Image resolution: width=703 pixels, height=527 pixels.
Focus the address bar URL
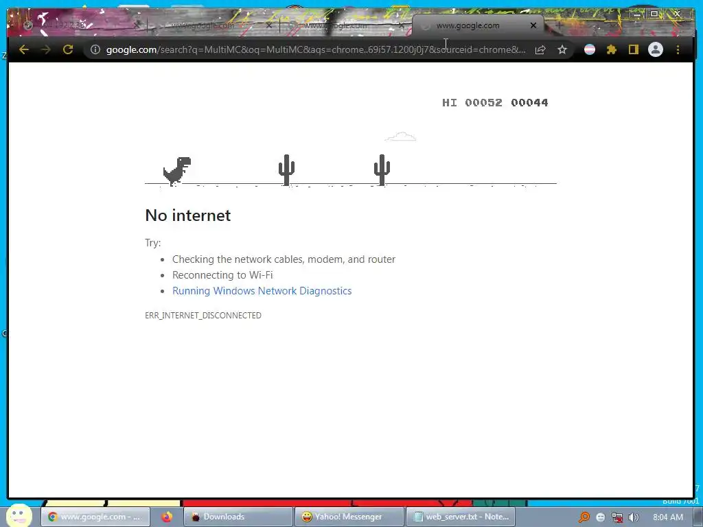click(316, 49)
